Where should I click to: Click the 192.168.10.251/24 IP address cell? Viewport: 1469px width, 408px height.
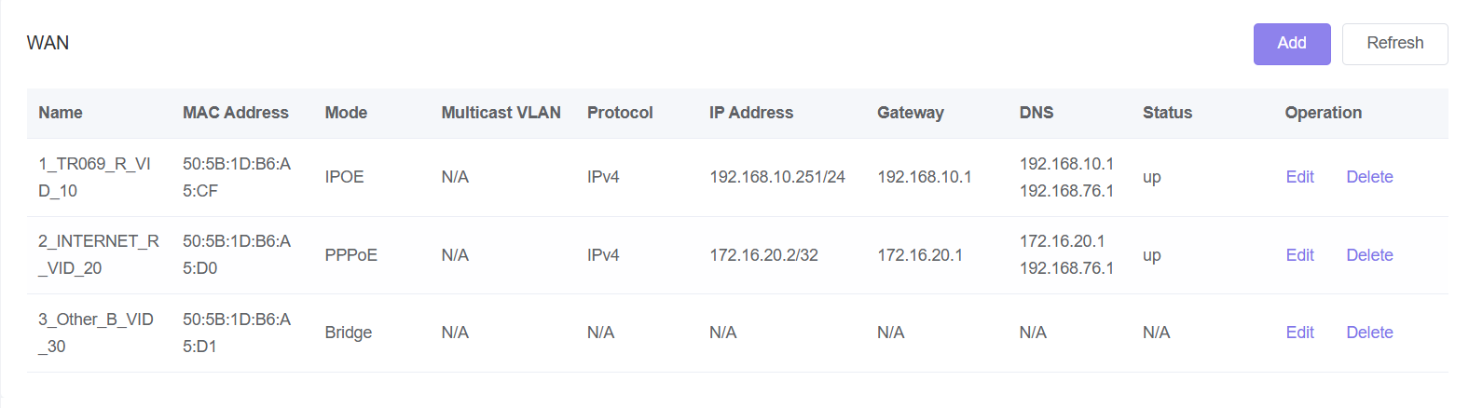(777, 177)
